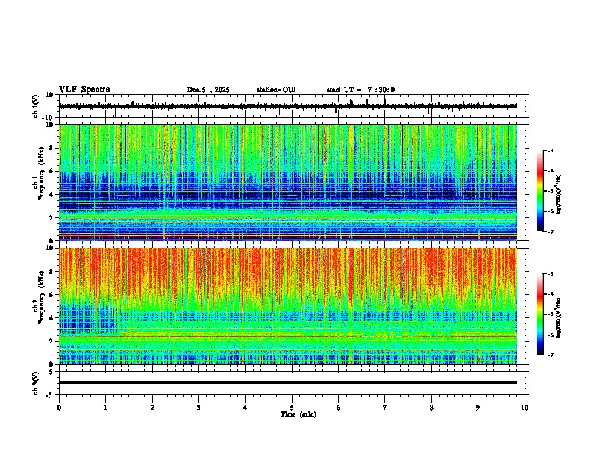Screen dimensions: 591x457
Task: Click the "ch.1(V)" waveform axis label
Action: point(36,106)
